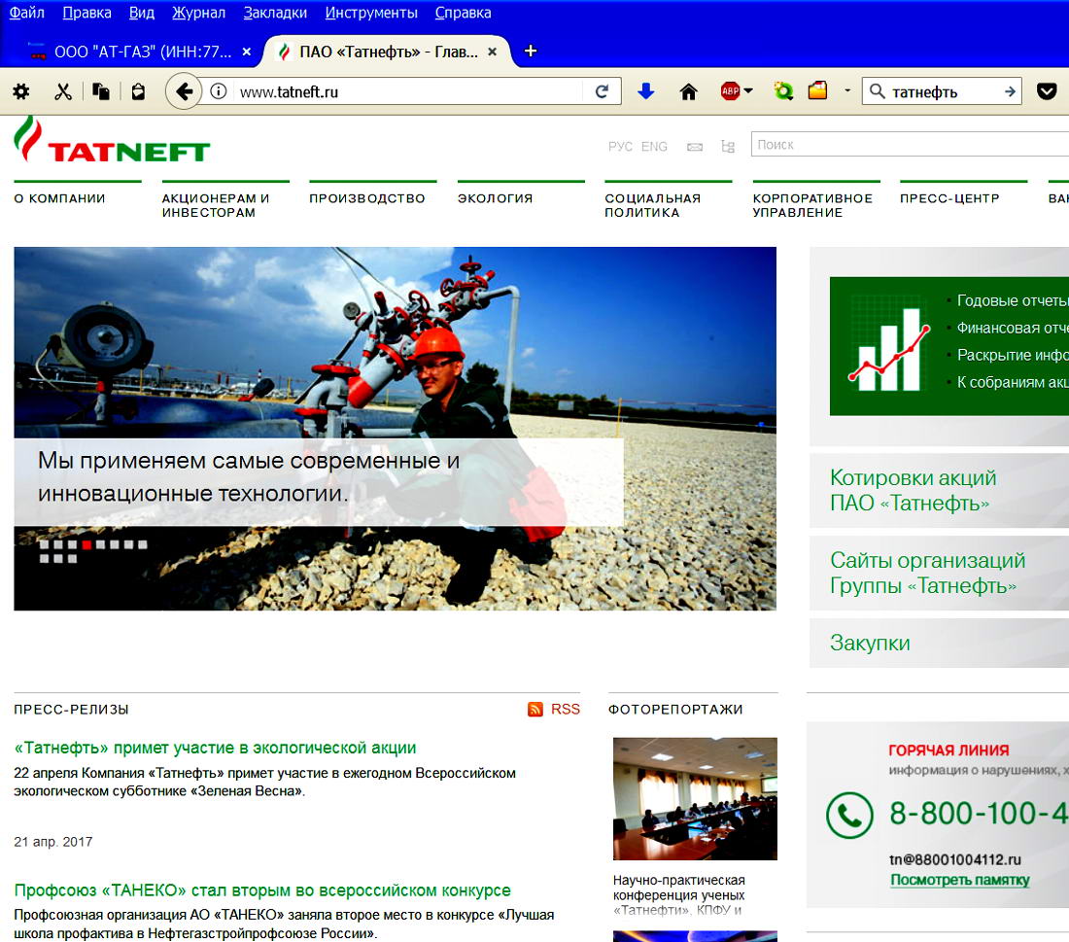Select the red active slide indicator

coord(86,544)
